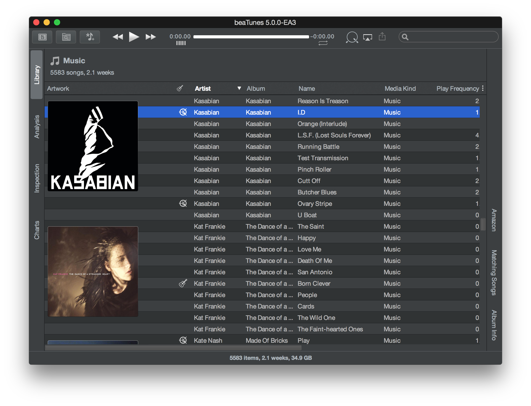Click the AirPlay output icon
Viewport: 531px width, 406px height.
coord(367,37)
